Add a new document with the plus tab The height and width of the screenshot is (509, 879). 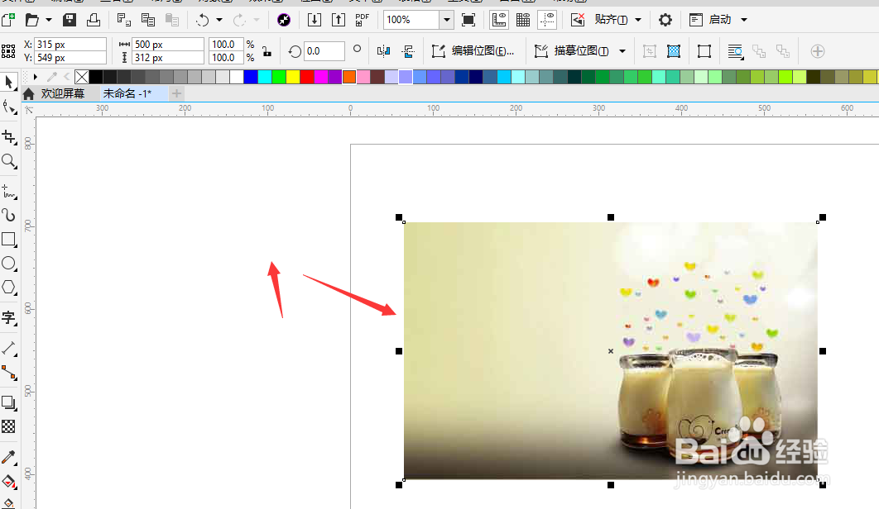(176, 93)
